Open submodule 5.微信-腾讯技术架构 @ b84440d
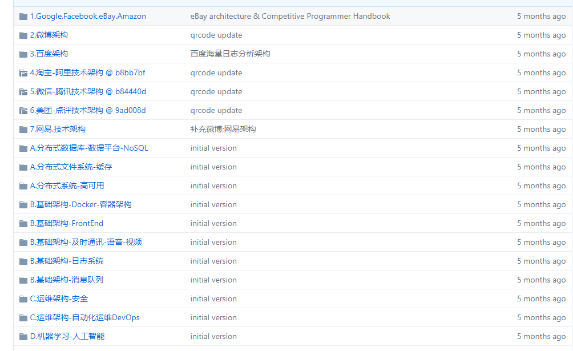573x351 pixels. [x=88, y=91]
